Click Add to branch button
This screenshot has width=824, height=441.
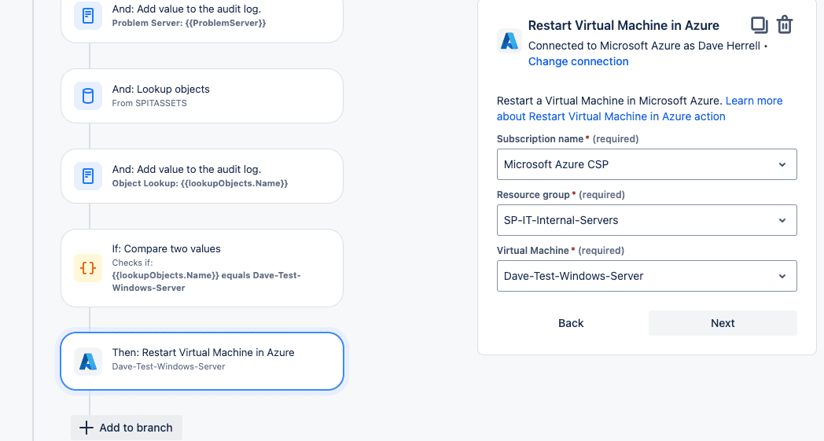pyautogui.click(x=127, y=428)
